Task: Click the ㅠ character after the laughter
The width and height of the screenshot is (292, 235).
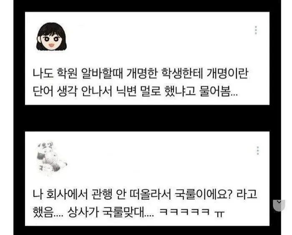Action: point(219,213)
